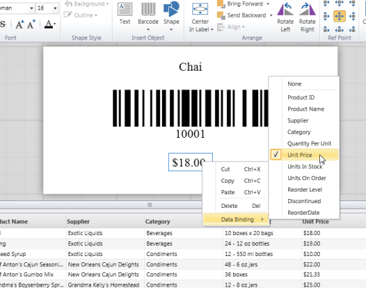Set reference point to top-center

tap(339, 3)
